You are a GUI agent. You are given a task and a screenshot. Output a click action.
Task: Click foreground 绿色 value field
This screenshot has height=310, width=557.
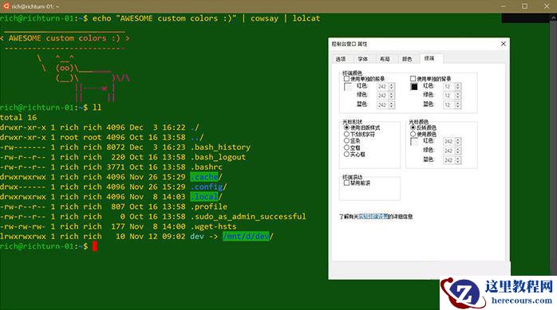(382, 96)
